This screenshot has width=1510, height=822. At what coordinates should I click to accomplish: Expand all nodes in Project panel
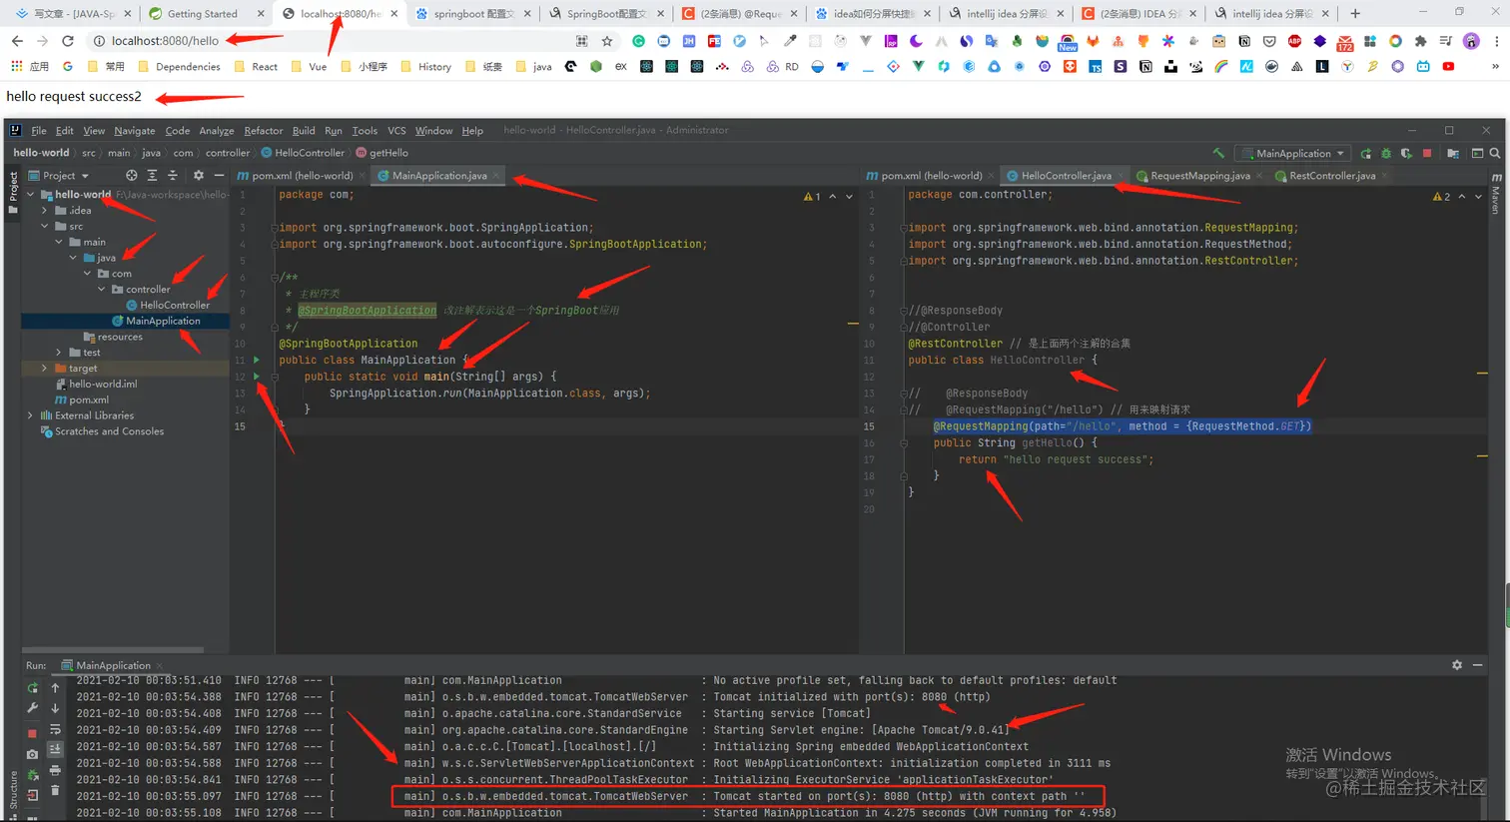[x=152, y=175]
